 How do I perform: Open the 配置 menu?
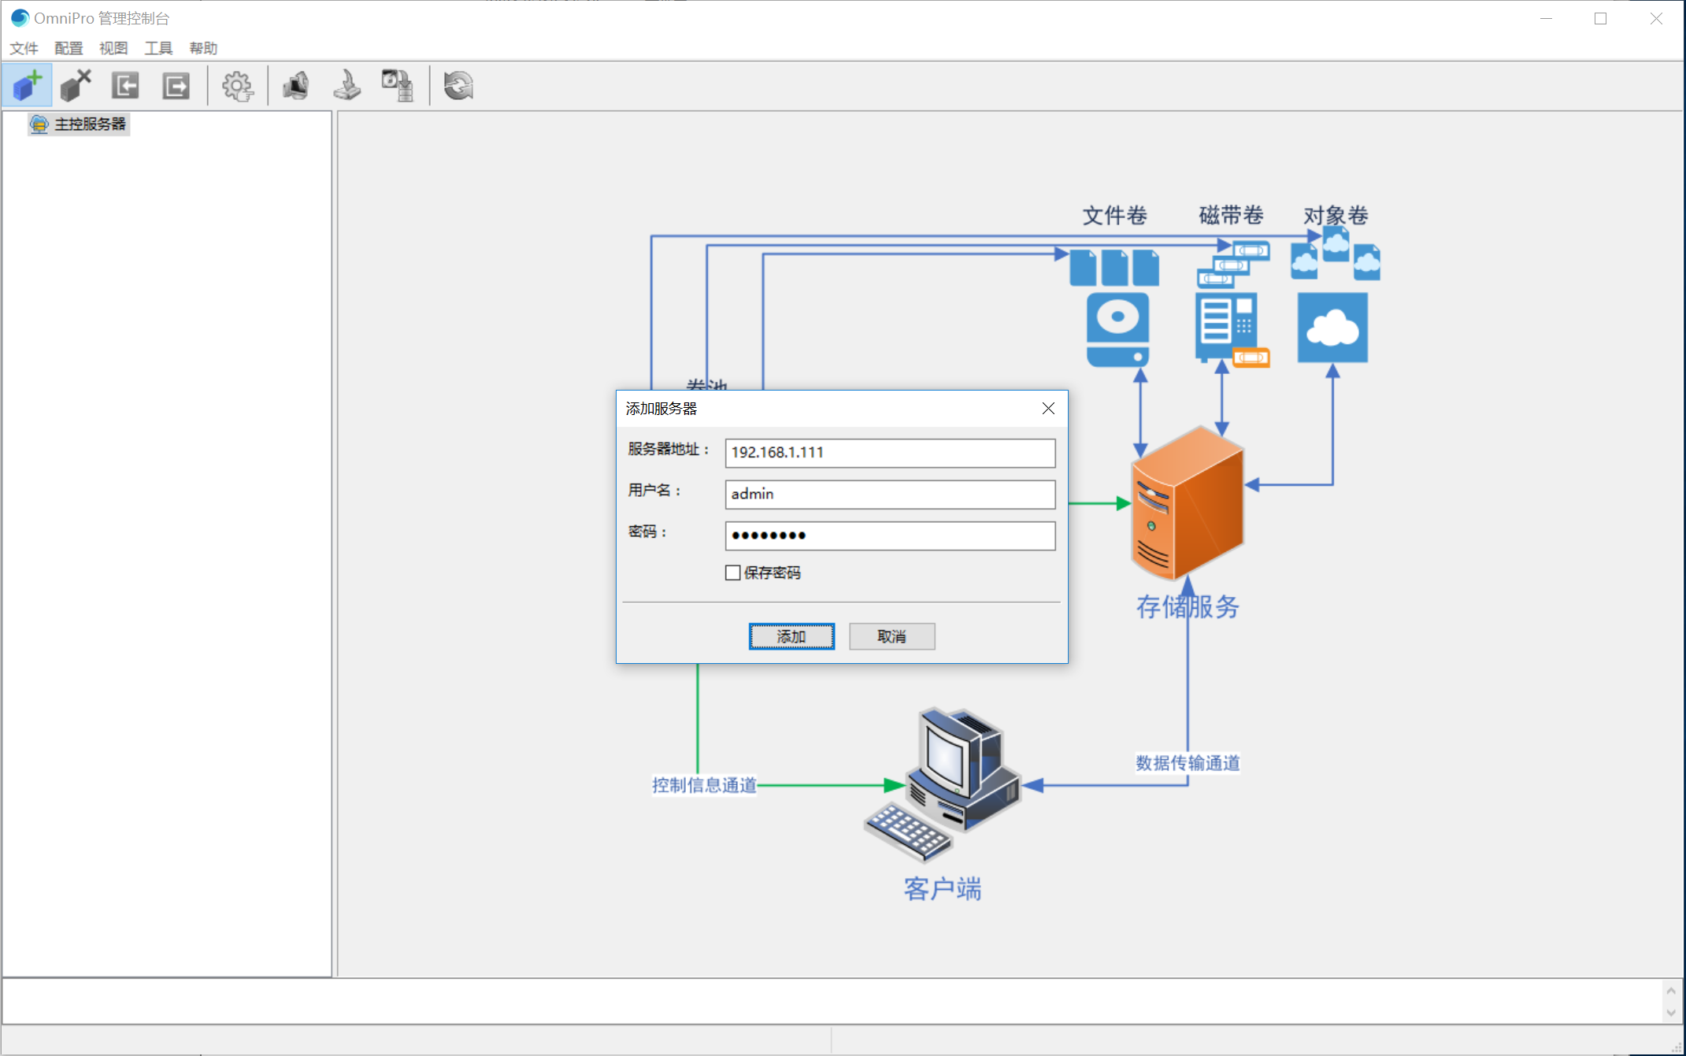coord(69,48)
